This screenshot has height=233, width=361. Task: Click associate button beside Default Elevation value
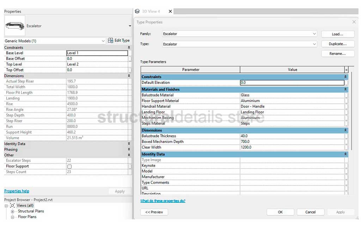tap(347, 83)
